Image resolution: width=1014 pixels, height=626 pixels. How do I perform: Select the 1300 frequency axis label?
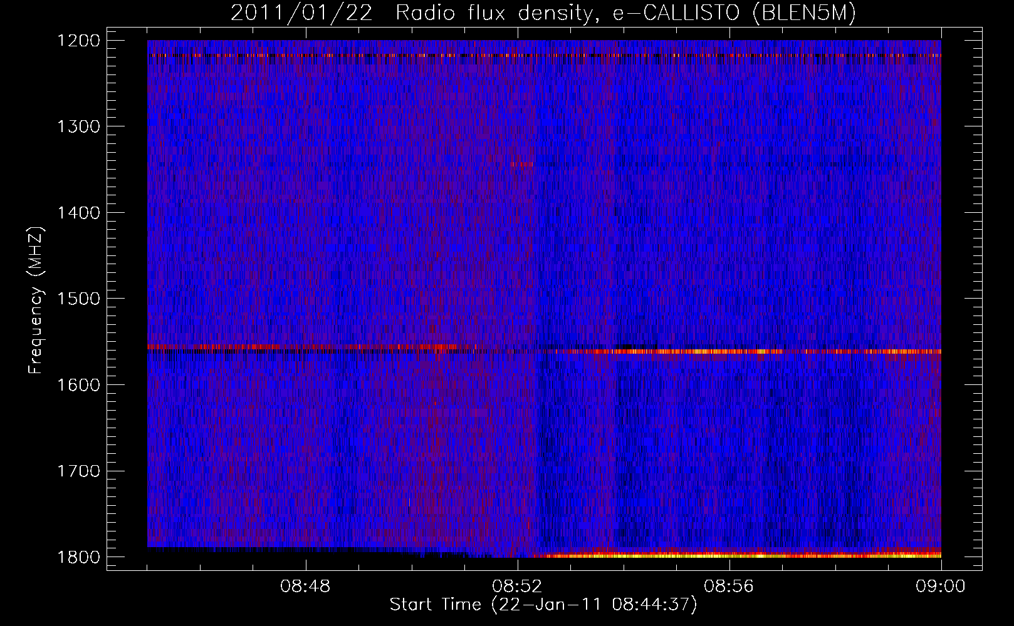click(78, 127)
